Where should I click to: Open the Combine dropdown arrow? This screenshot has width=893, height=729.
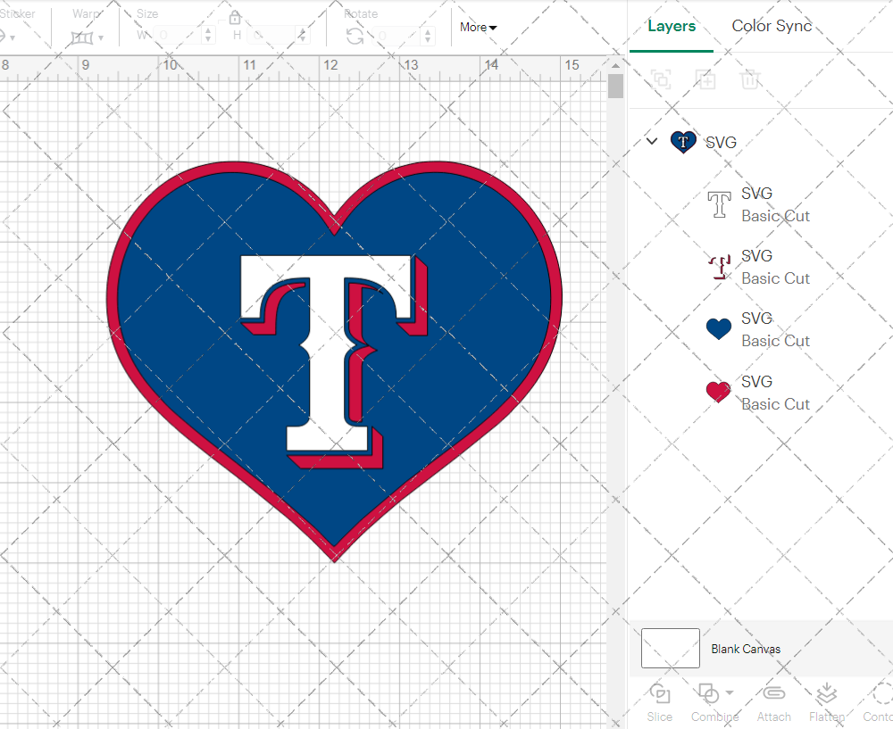[730, 693]
